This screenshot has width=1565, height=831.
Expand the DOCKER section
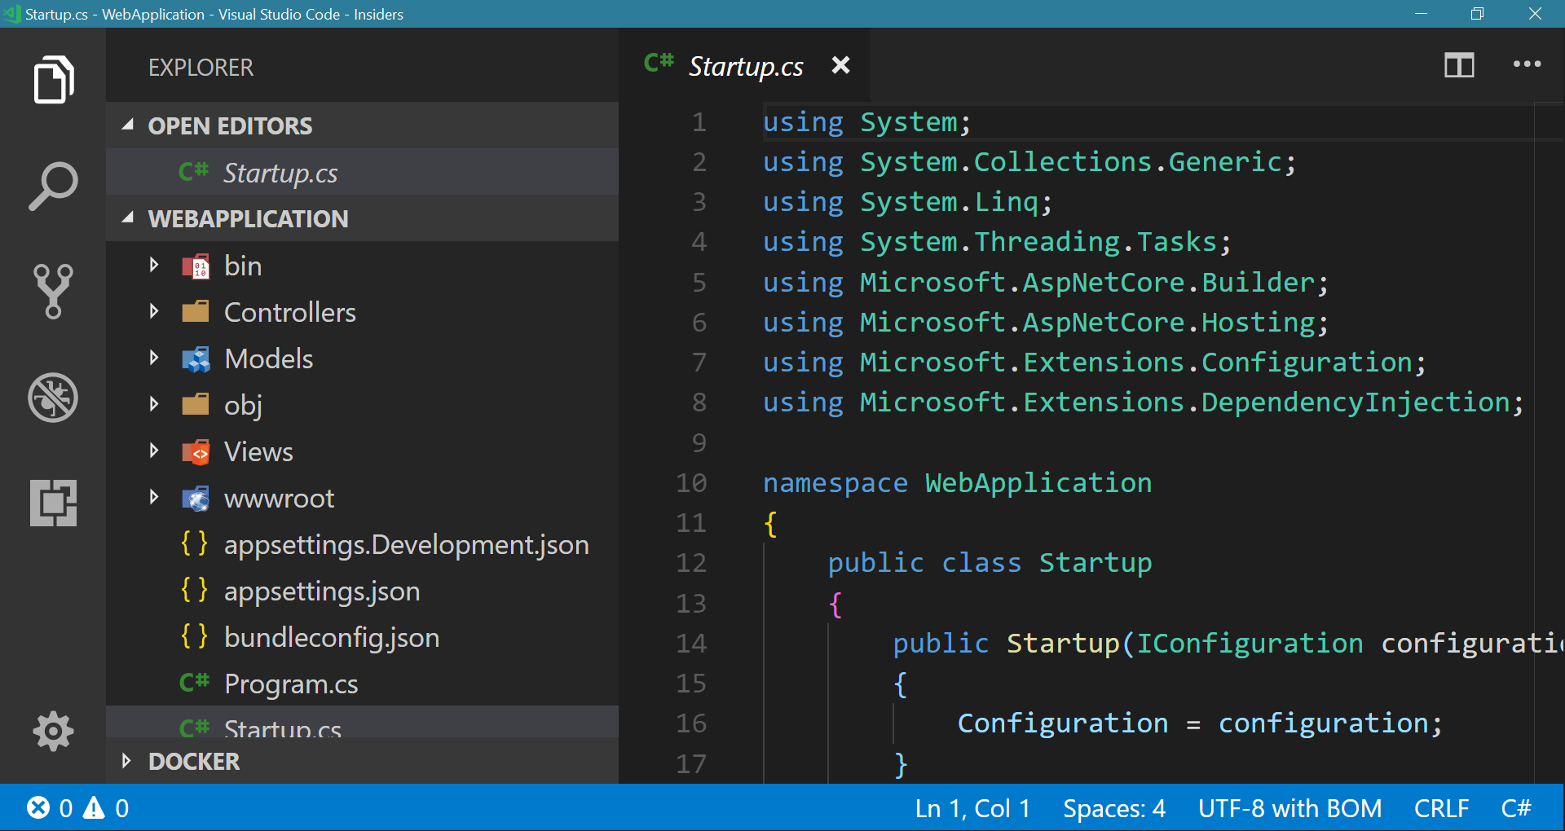pyautogui.click(x=126, y=761)
